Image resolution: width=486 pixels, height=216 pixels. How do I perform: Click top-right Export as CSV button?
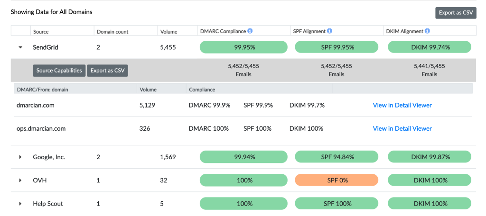tap(456, 13)
